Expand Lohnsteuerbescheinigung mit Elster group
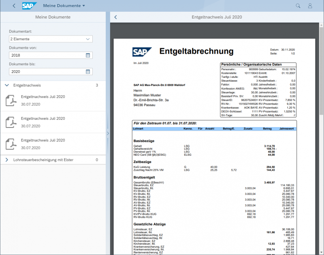Viewport: 324px width, 255px height. pyautogui.click(x=7, y=160)
